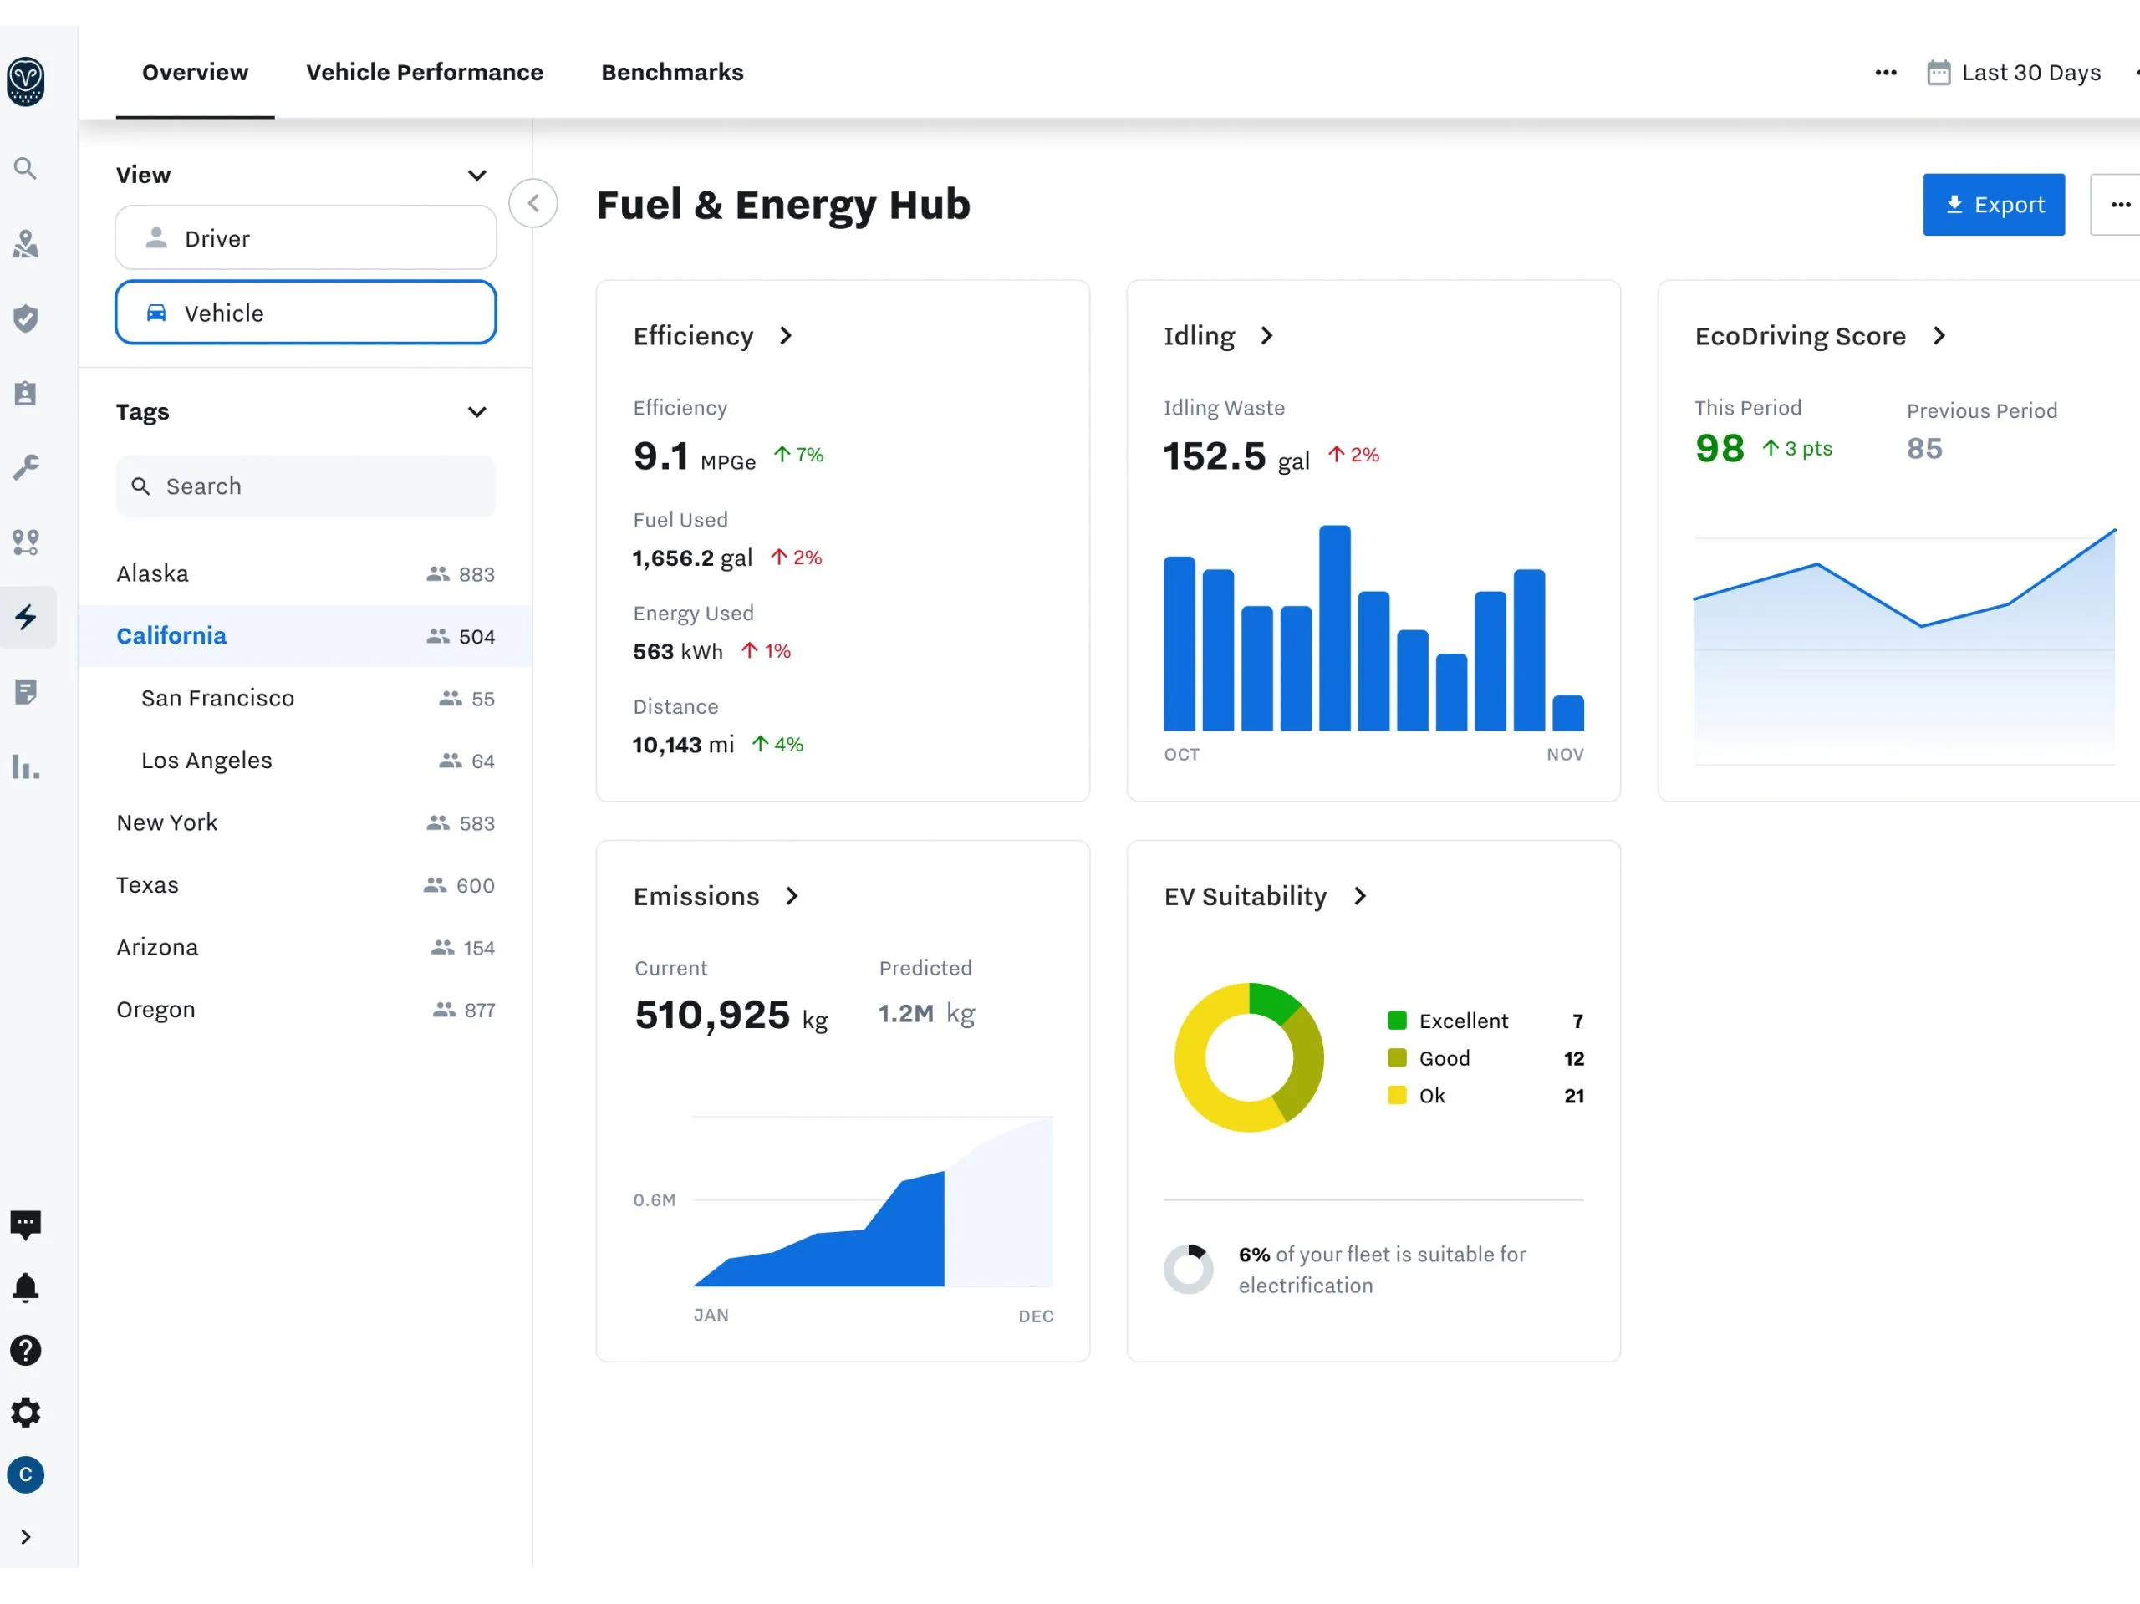
Task: Select the Fuel & Energy lightning icon
Action: pos(26,617)
